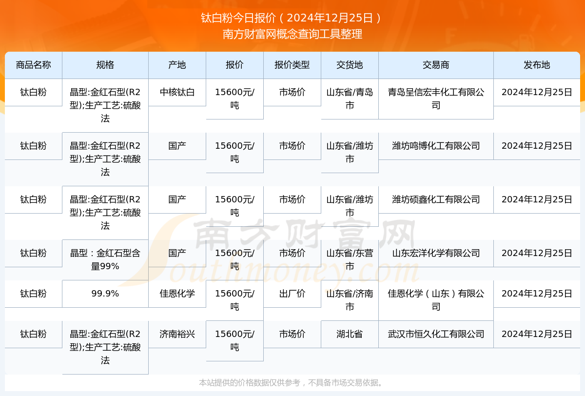Click the date in the 山东宏洋化学 row

[537, 253]
